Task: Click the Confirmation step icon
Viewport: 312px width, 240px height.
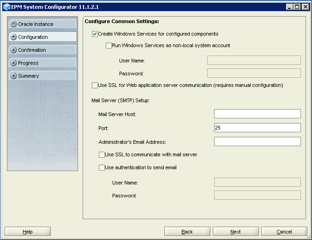Action: pos(14,50)
